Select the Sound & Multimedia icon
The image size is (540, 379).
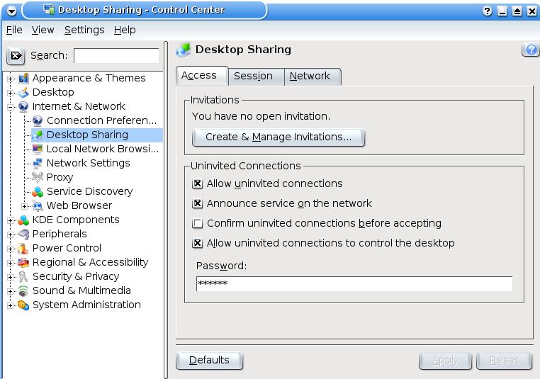coord(23,290)
